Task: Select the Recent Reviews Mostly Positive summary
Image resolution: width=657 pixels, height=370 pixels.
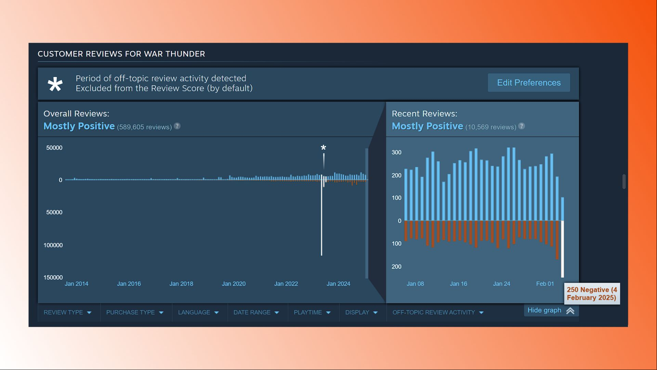Action: 427,126
